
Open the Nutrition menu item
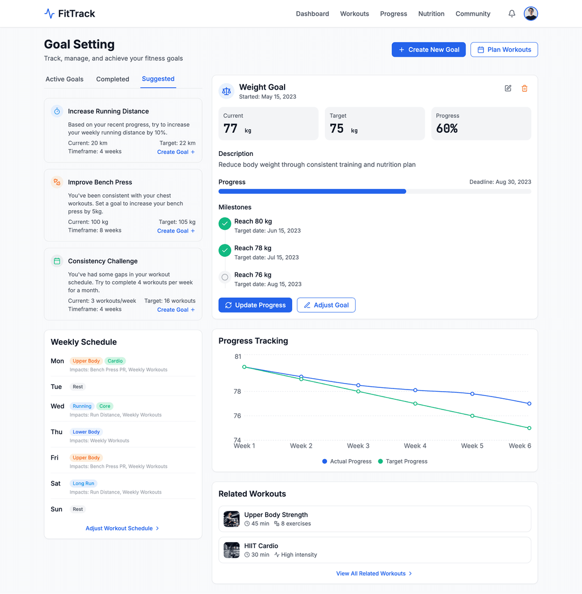[x=431, y=13]
